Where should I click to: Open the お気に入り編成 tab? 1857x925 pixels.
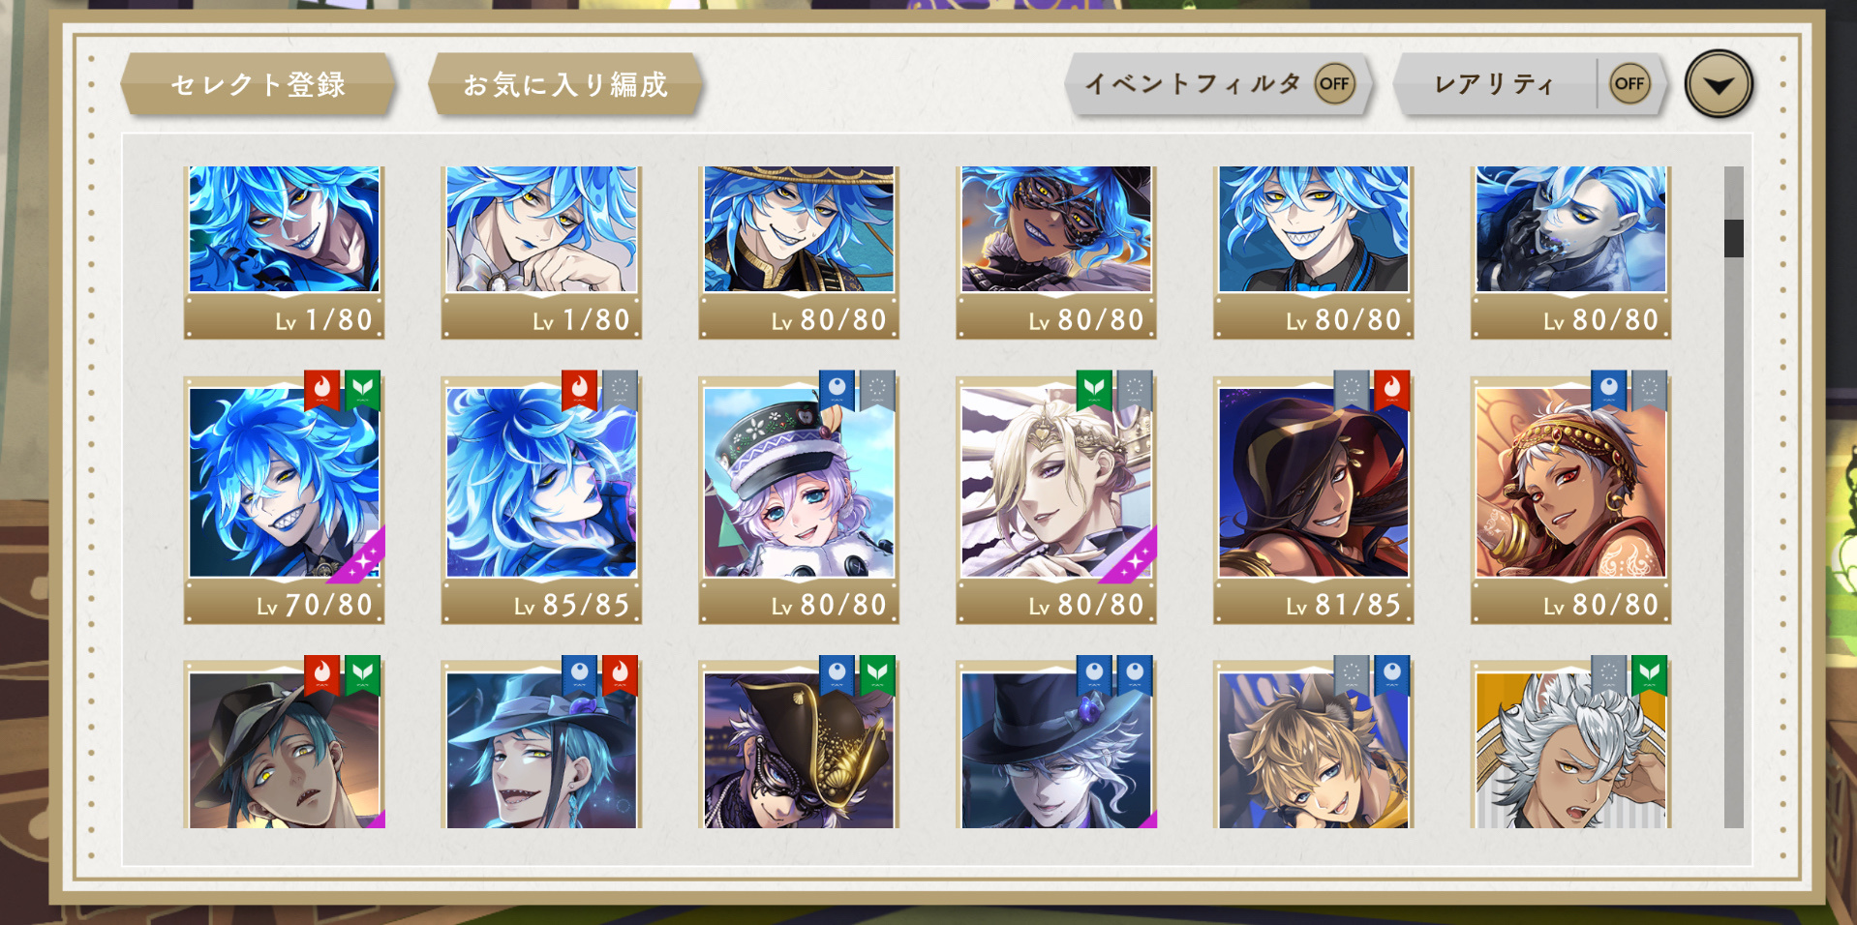565,85
